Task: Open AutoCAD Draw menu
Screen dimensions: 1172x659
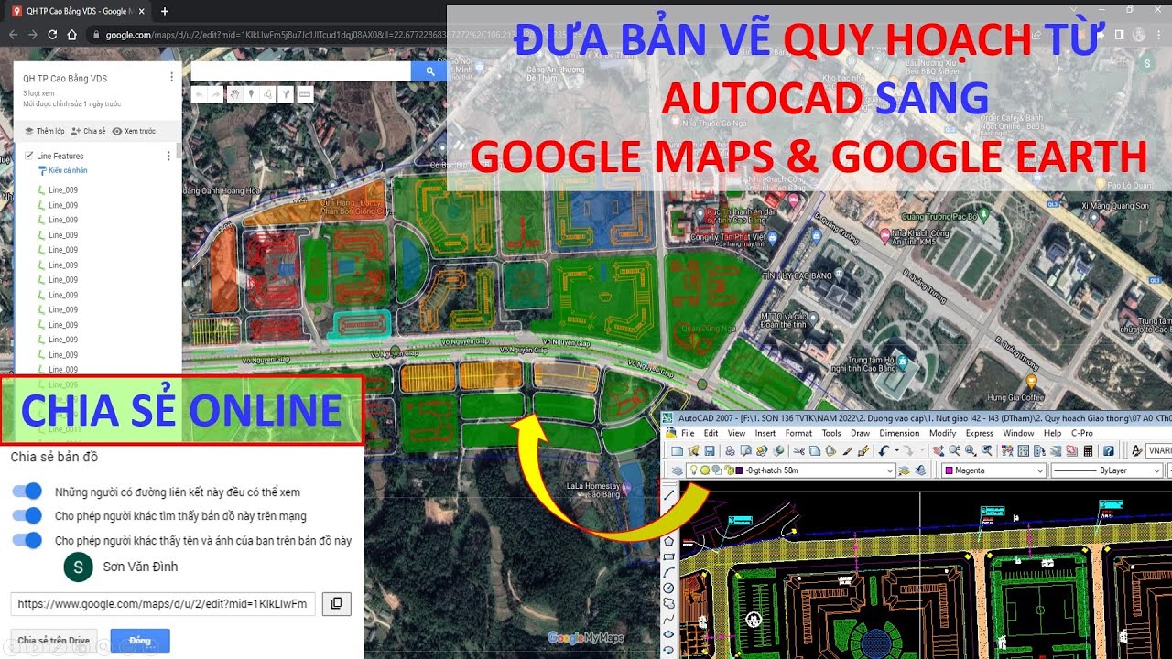Action: tap(860, 433)
